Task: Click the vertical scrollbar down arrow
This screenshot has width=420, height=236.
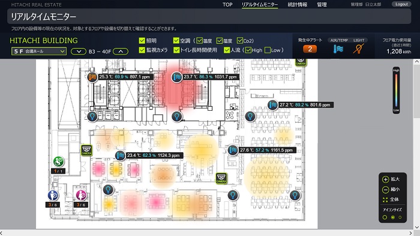Action: 417,227
